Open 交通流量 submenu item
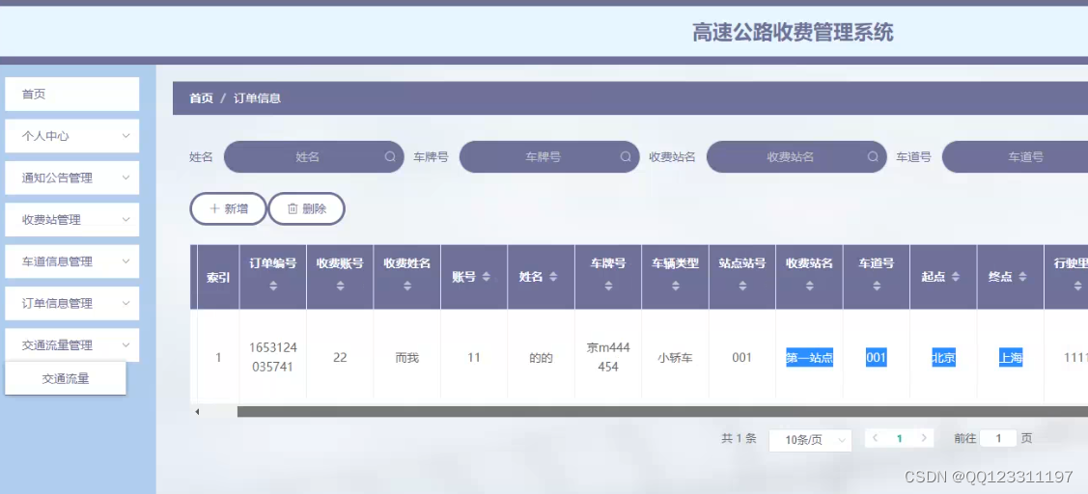 66,379
